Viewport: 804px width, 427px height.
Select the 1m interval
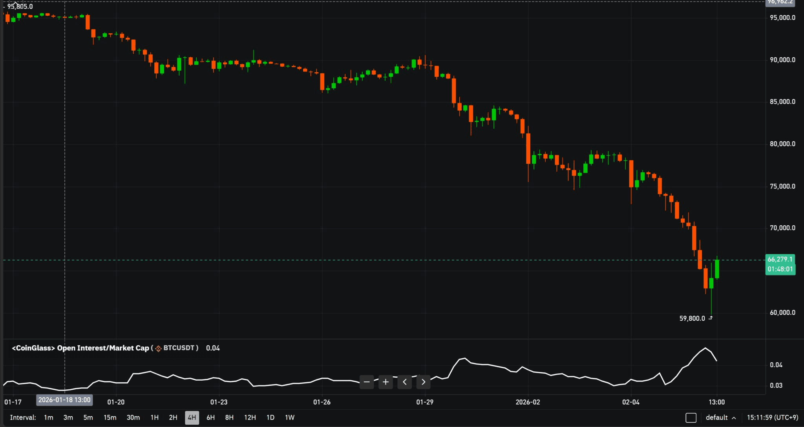[x=48, y=418]
